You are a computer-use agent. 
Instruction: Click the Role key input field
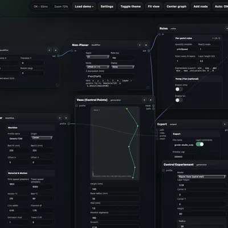click(123, 58)
